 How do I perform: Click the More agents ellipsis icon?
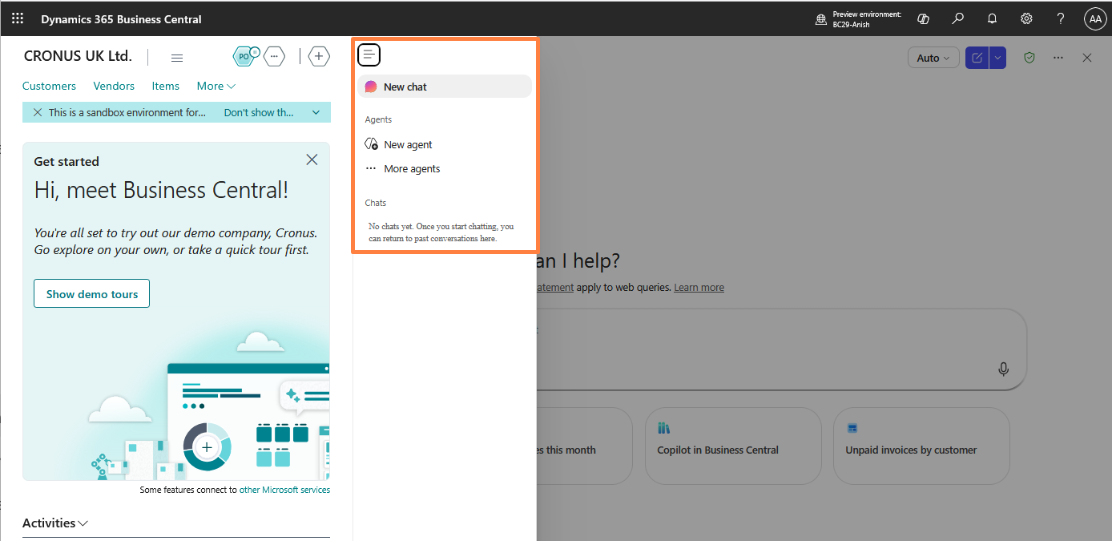(x=371, y=168)
